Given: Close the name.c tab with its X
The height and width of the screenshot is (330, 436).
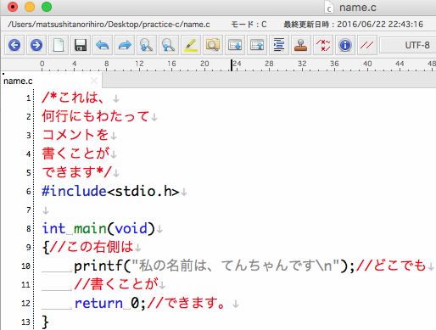Looking at the screenshot, I should point(94,81).
